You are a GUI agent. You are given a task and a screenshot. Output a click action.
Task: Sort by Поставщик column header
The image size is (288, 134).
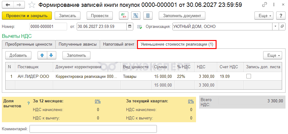tap(34, 67)
